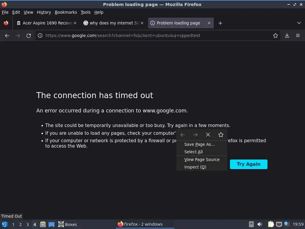Open the removable media tray icon
Image resolution: width=305 pixels, height=229 pixels.
tap(251, 224)
